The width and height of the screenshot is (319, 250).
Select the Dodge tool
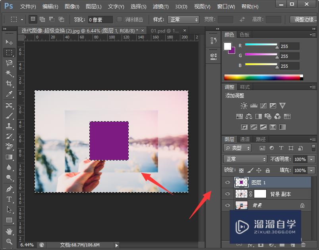click(x=9, y=177)
